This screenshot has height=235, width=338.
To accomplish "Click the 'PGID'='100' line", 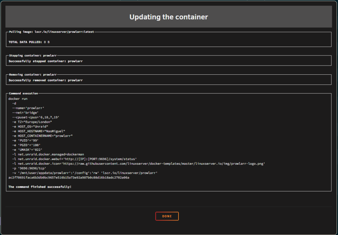I will (x=26, y=145).
